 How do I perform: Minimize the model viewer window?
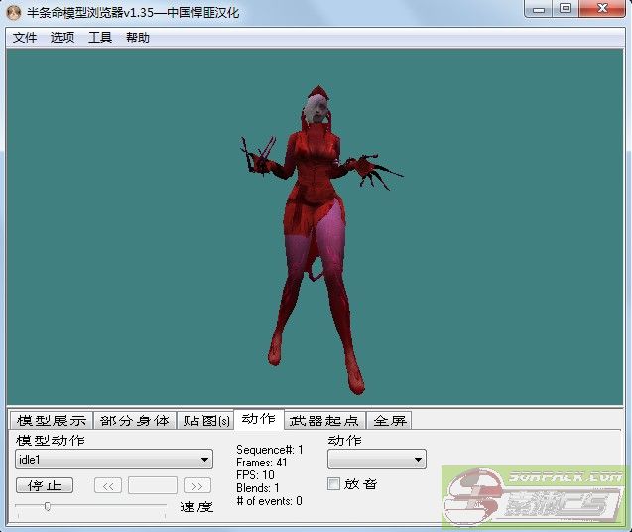539,9
